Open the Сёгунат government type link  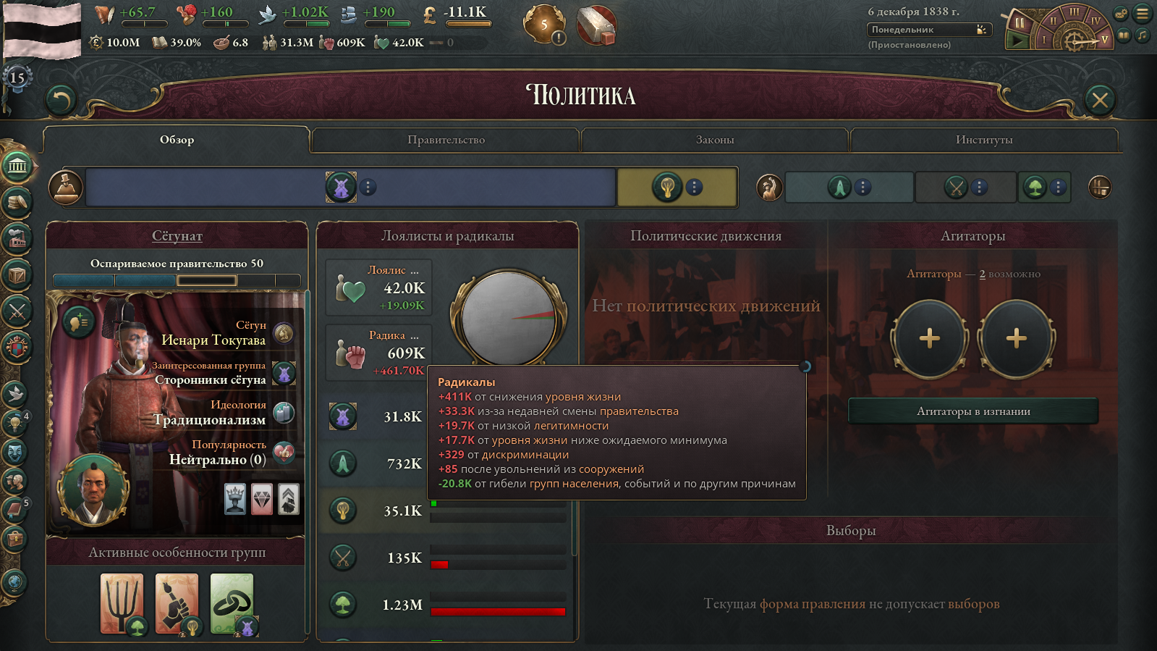(177, 236)
